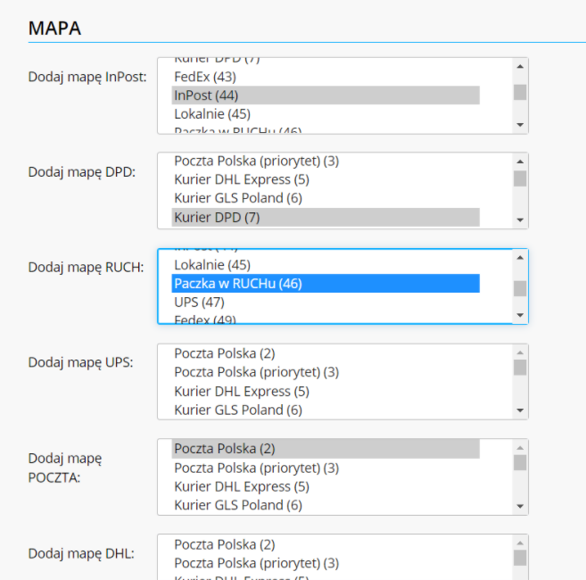Click down arrow of DPD map list scrollbar
Viewport: 586px width, 580px height.
[520, 220]
